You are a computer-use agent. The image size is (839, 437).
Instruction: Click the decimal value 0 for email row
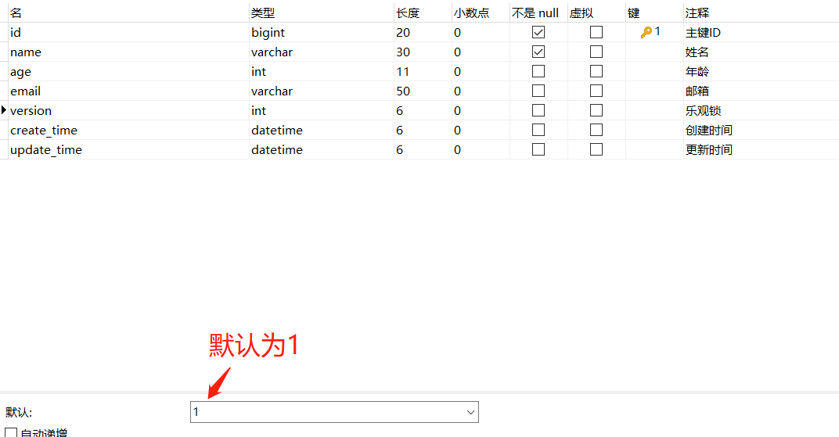point(481,91)
